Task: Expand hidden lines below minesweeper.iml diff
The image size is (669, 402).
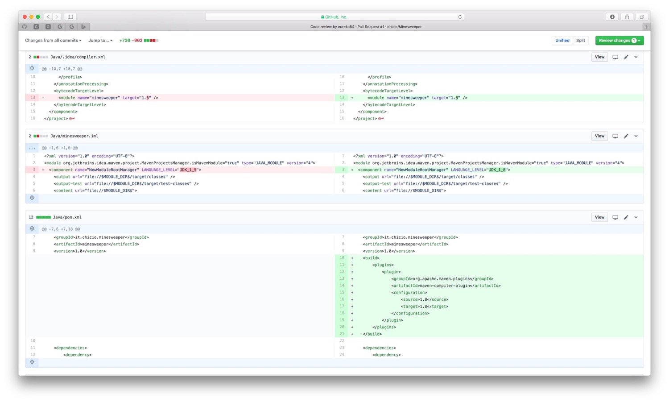Action: click(x=32, y=198)
